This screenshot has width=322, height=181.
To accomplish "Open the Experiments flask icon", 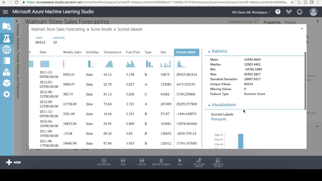I will click(7, 38).
